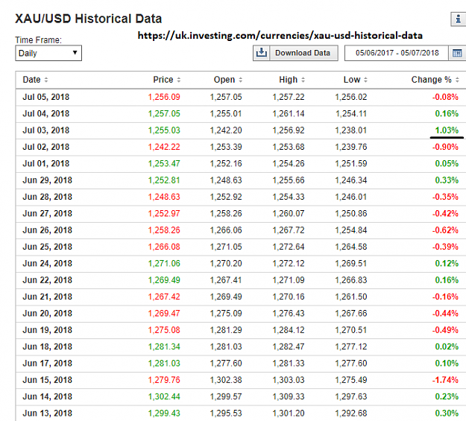Select the Jun 15, 2018 date cell

(47, 380)
